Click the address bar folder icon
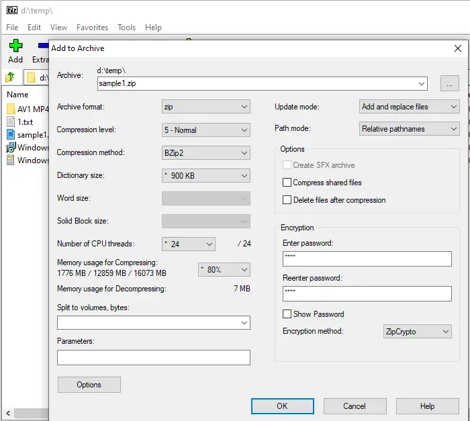The width and height of the screenshot is (470, 421). pyautogui.click(x=31, y=77)
